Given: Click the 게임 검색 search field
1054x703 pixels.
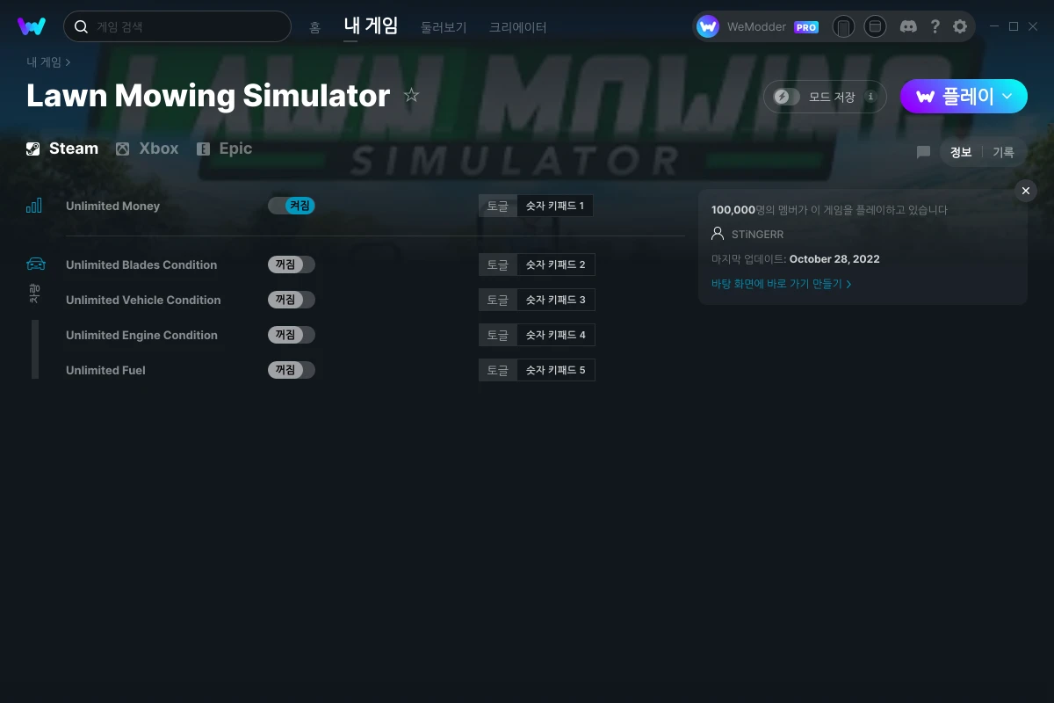Looking at the screenshot, I should (x=177, y=26).
